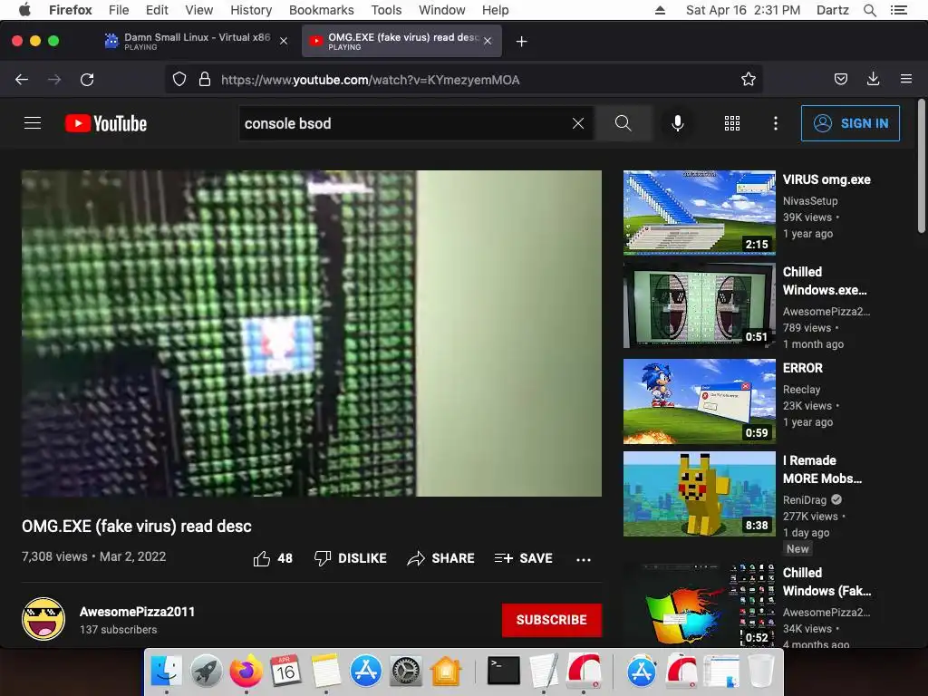928x696 pixels.
Task: Click the "7,308 views" text
Action: pos(54,556)
